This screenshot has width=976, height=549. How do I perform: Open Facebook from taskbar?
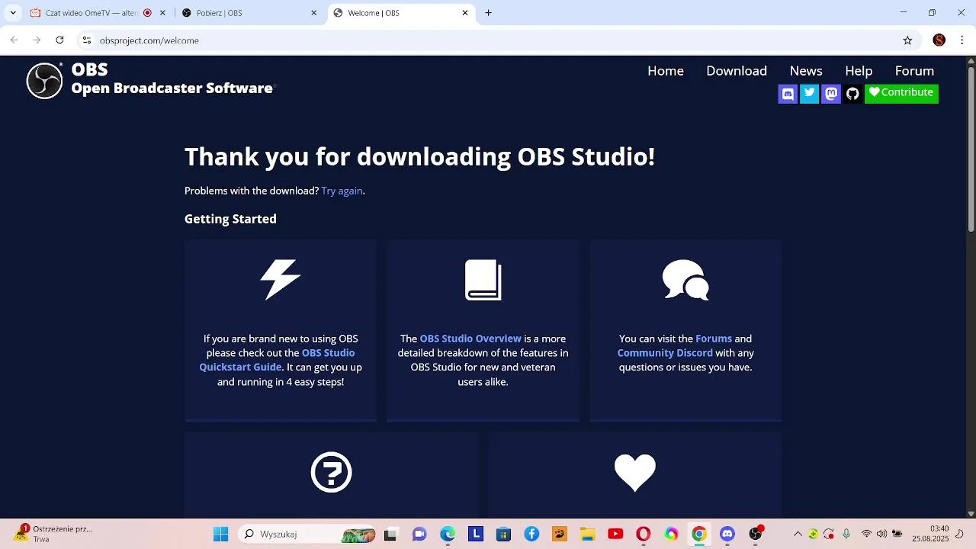531,535
